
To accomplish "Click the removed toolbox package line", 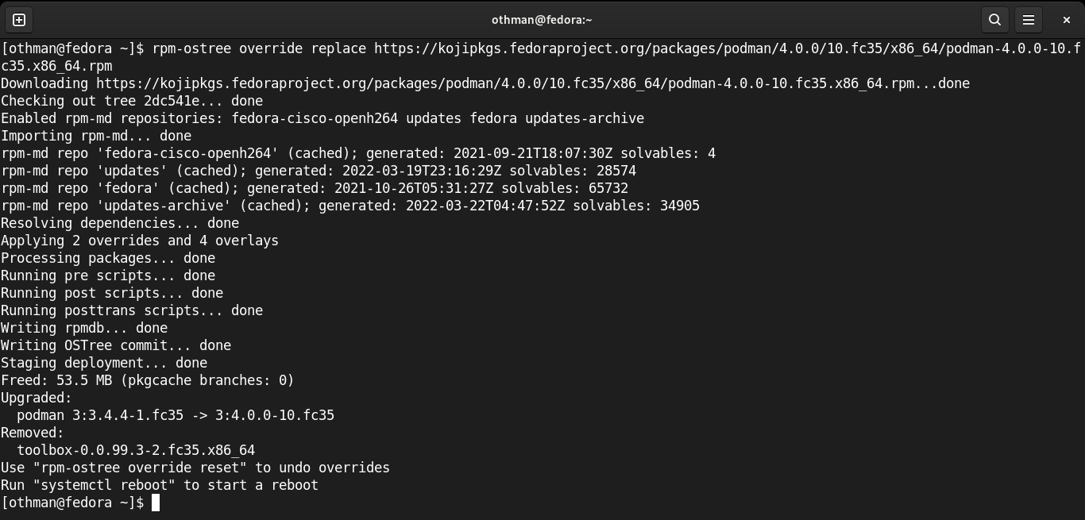I will 136,450.
